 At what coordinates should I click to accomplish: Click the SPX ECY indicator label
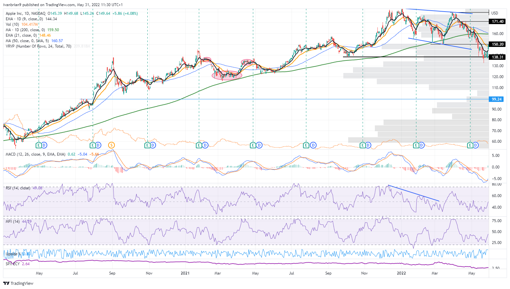click(x=13, y=264)
